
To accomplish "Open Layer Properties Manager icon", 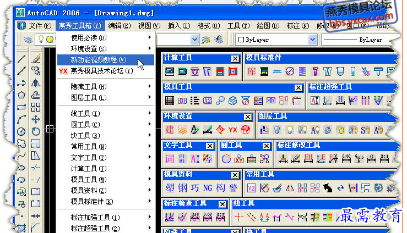I will (x=28, y=40).
